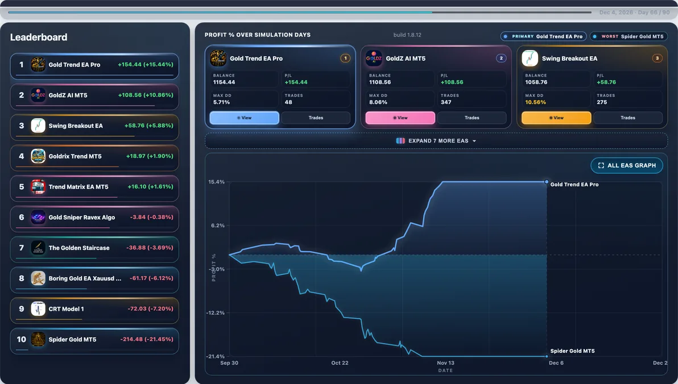Click rank badge 1 on Gold Trend card
The width and height of the screenshot is (678, 384).
click(345, 58)
